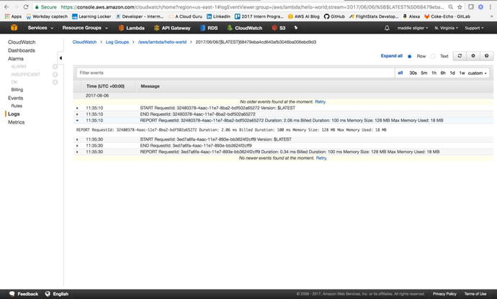Click the Filter events input field

coord(230,73)
